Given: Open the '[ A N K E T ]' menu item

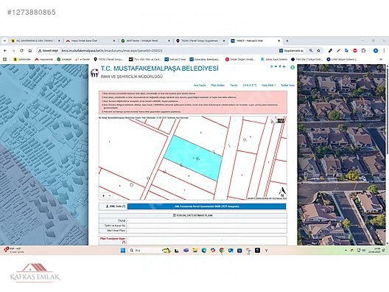Looking at the screenshot, I should coord(250,86).
